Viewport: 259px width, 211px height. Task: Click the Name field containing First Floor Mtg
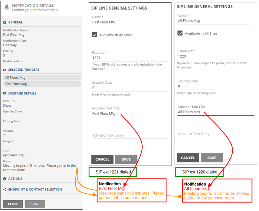128,22
